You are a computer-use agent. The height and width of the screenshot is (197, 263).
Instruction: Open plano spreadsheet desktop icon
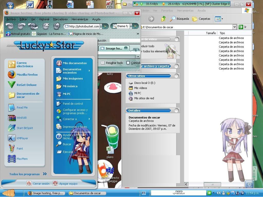coord(110,152)
